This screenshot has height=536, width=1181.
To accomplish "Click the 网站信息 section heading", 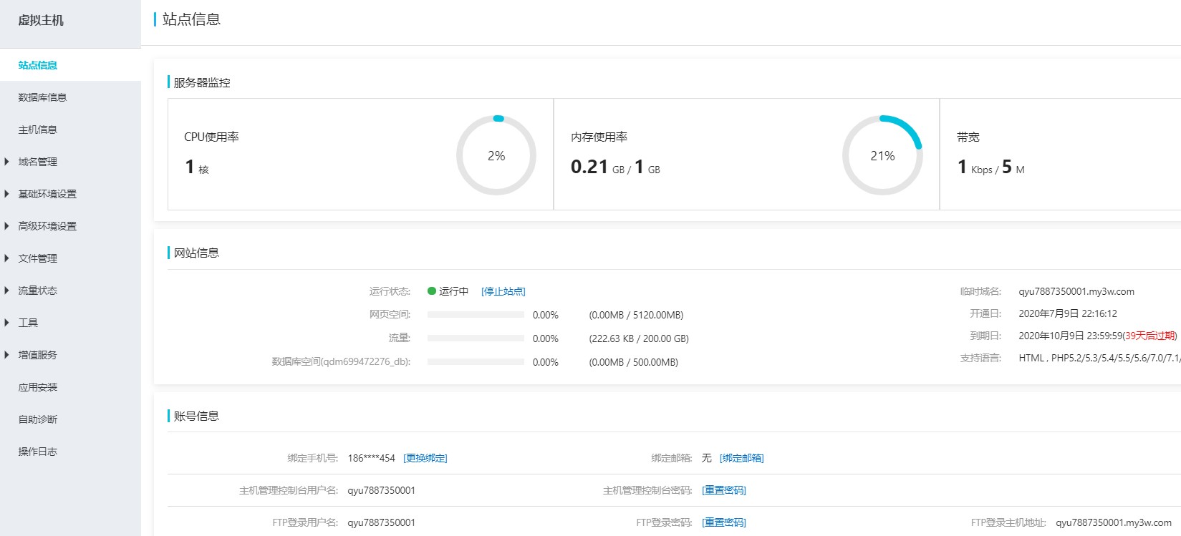I will tap(196, 253).
